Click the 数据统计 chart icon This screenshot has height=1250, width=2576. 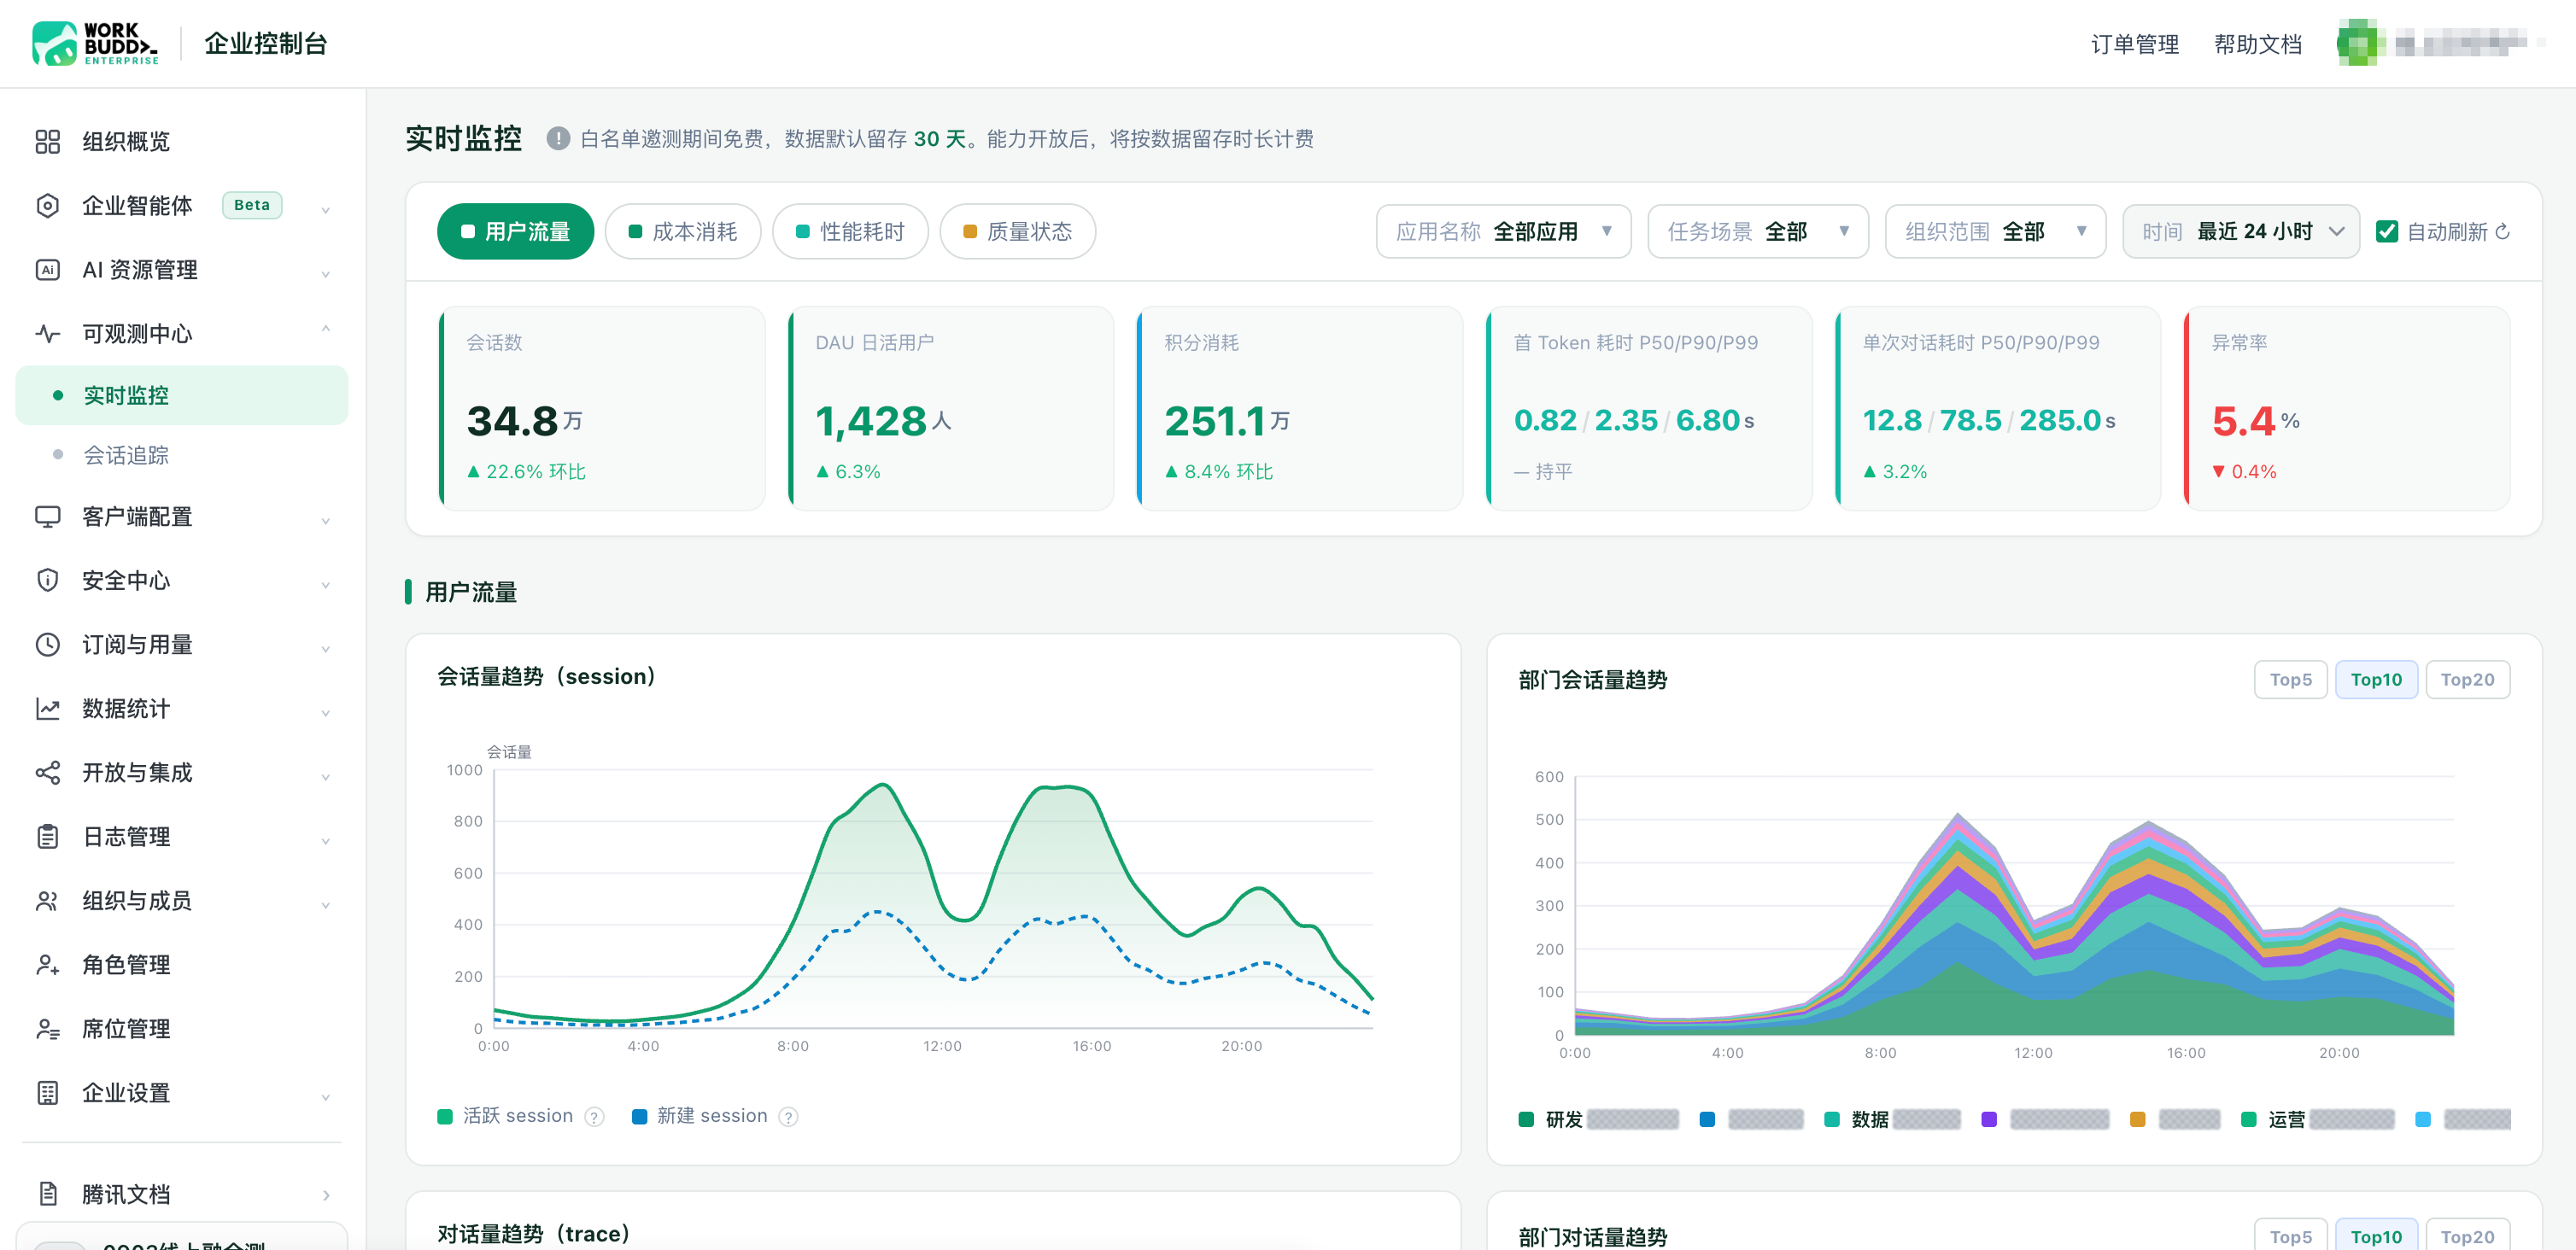(47, 709)
